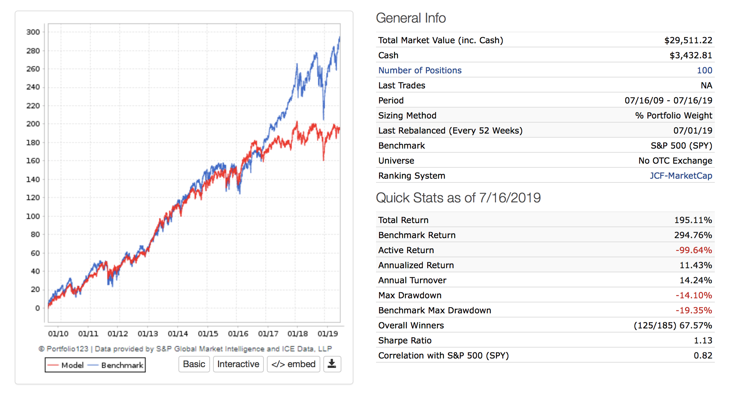Click the positions count 100 link
Image resolution: width=734 pixels, height=398 pixels.
click(704, 70)
